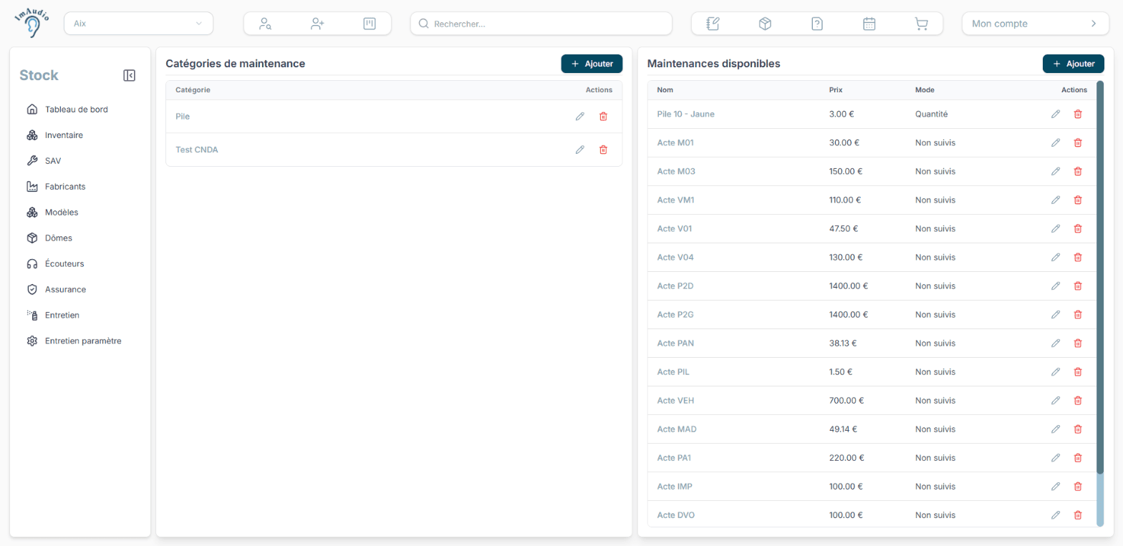The width and height of the screenshot is (1123, 546).
Task: Click the patient search icon in toolbar
Action: (265, 24)
